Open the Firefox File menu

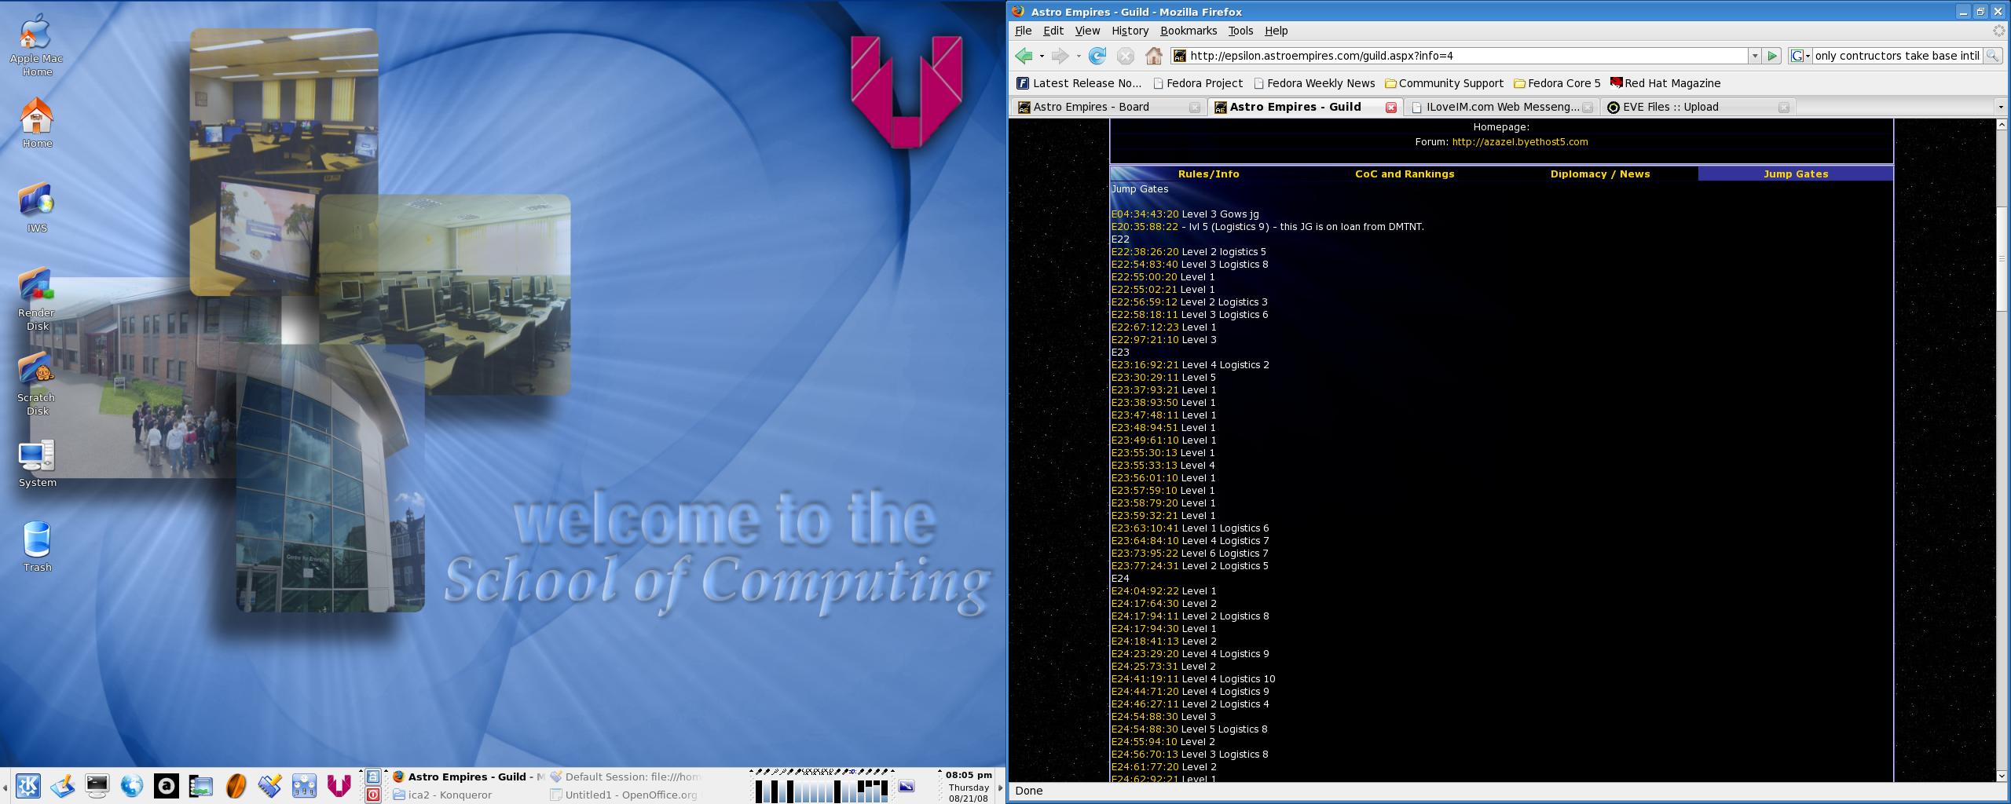(x=1024, y=31)
